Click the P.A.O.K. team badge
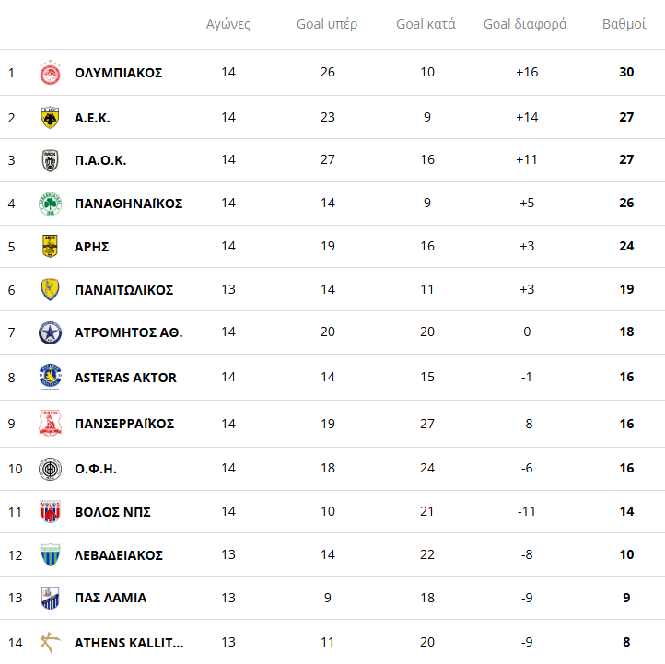This screenshot has width=665, height=664. click(50, 160)
